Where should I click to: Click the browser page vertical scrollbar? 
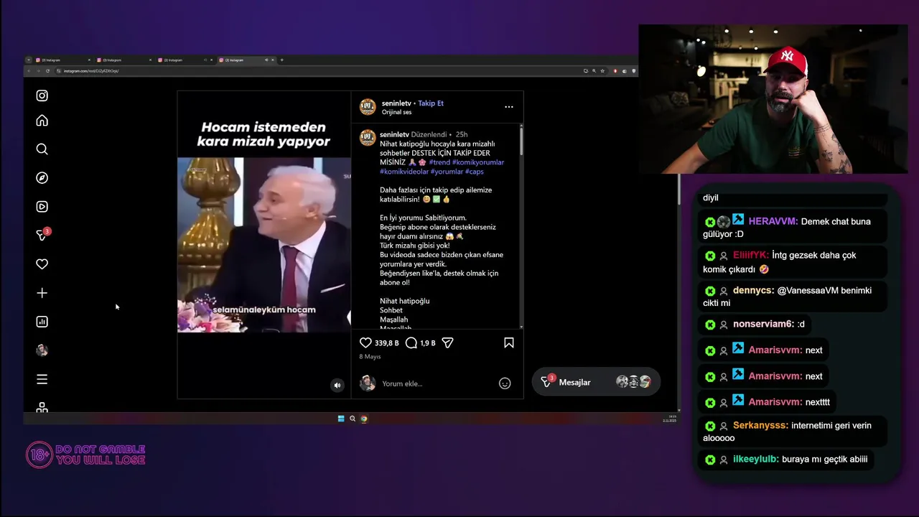(x=678, y=188)
